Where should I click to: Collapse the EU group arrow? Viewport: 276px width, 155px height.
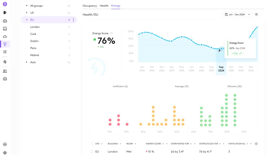click(x=27, y=20)
